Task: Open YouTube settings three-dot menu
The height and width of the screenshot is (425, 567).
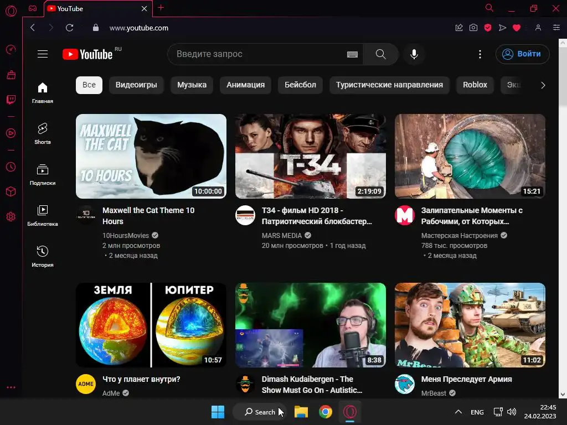Action: [480, 54]
